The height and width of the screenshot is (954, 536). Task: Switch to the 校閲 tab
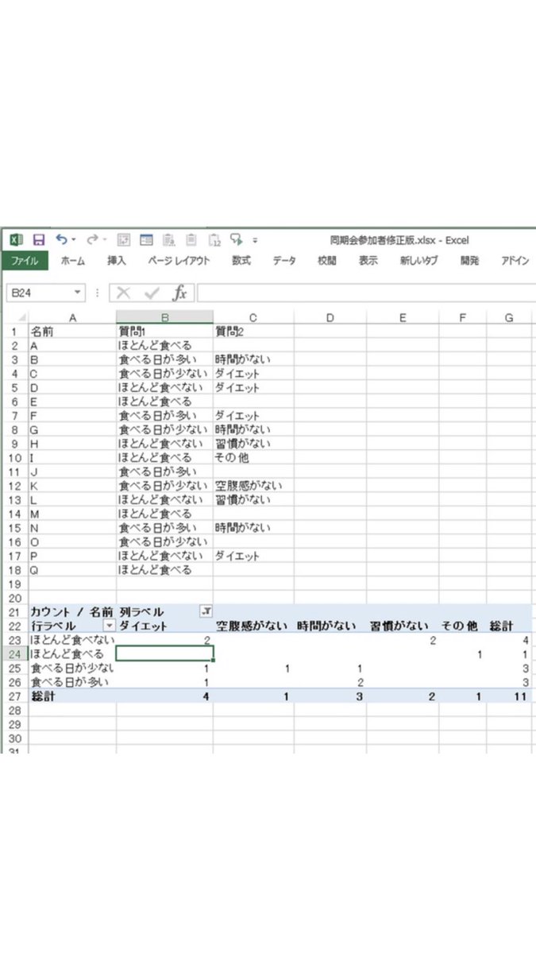click(327, 261)
